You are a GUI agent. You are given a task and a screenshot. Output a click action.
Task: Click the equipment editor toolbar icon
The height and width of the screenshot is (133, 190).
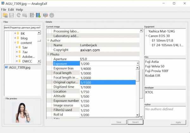pyautogui.click(x=46, y=15)
